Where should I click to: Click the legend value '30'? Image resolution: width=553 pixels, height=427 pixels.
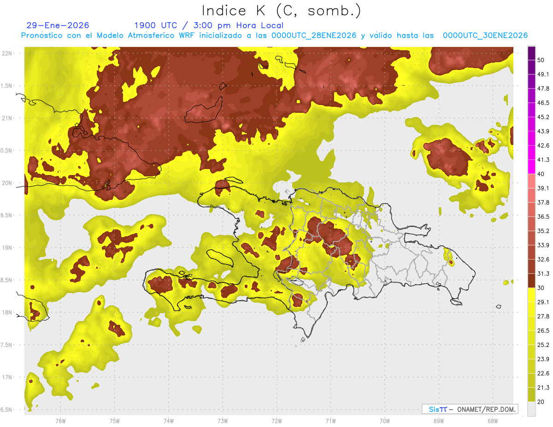[541, 288]
